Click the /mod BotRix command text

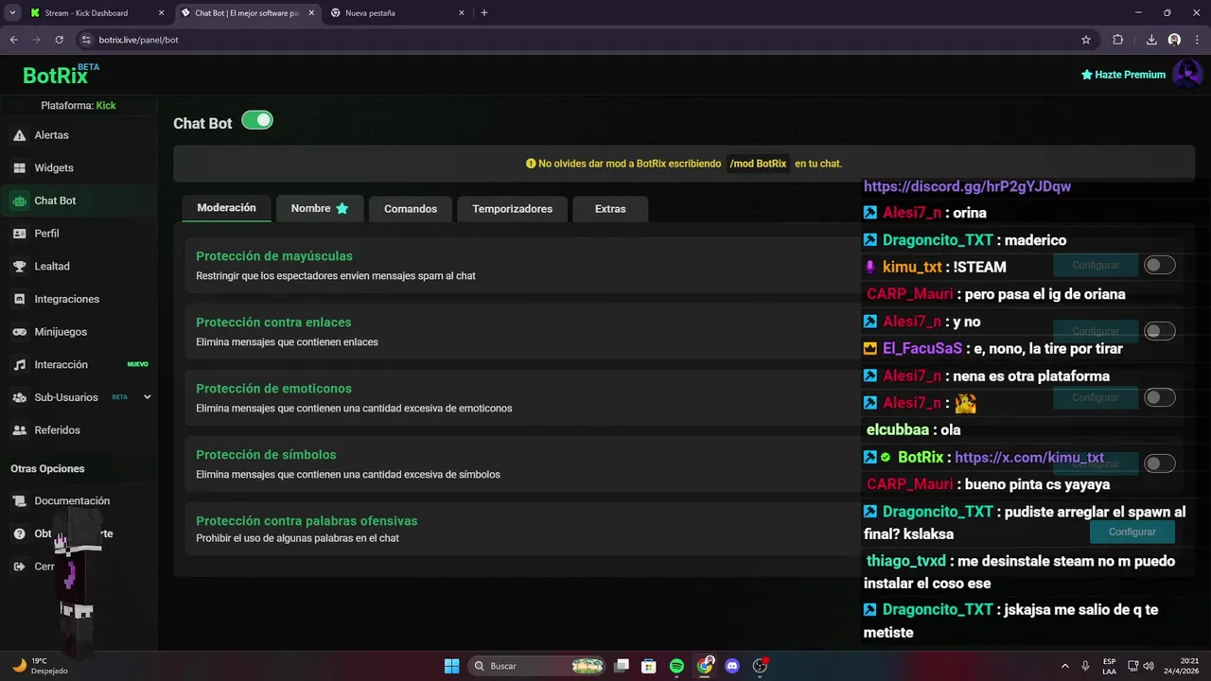758,164
